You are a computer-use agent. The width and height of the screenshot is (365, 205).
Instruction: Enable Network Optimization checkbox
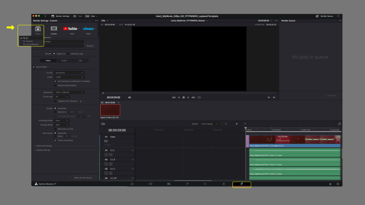click(55, 85)
